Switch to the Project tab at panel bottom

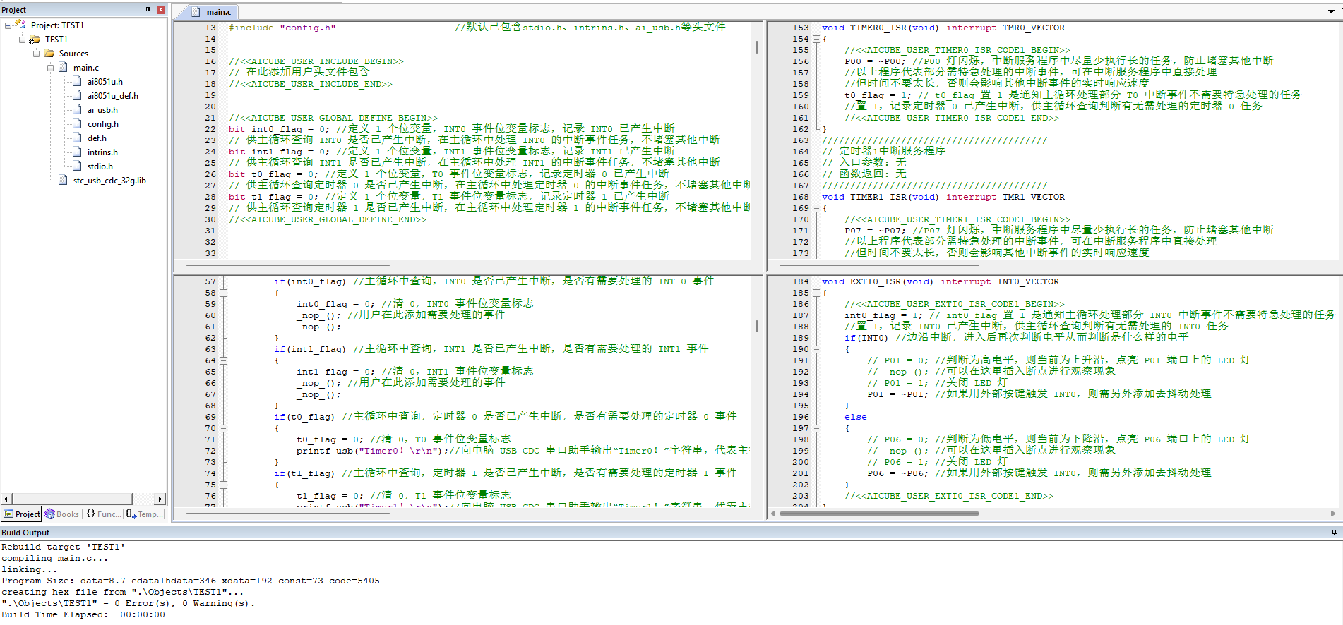22,514
